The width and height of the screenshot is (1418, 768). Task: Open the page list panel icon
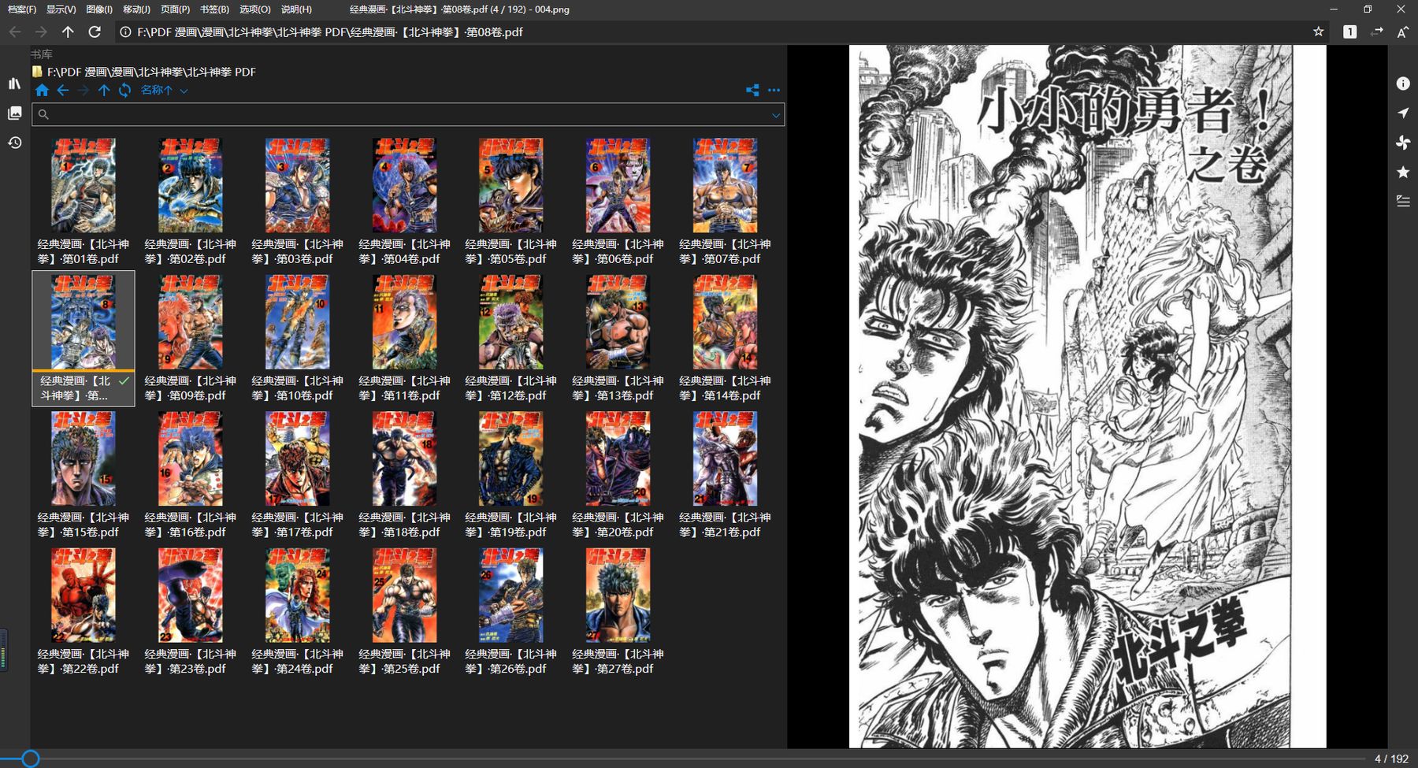point(14,113)
